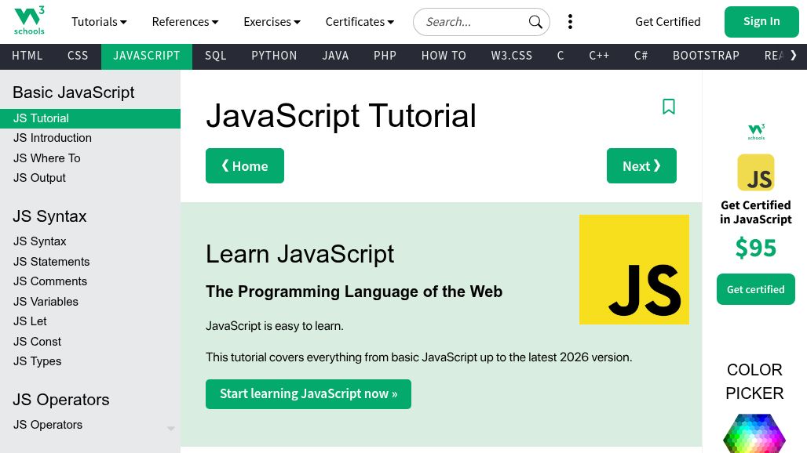Open the CSS topic tab

pos(78,56)
